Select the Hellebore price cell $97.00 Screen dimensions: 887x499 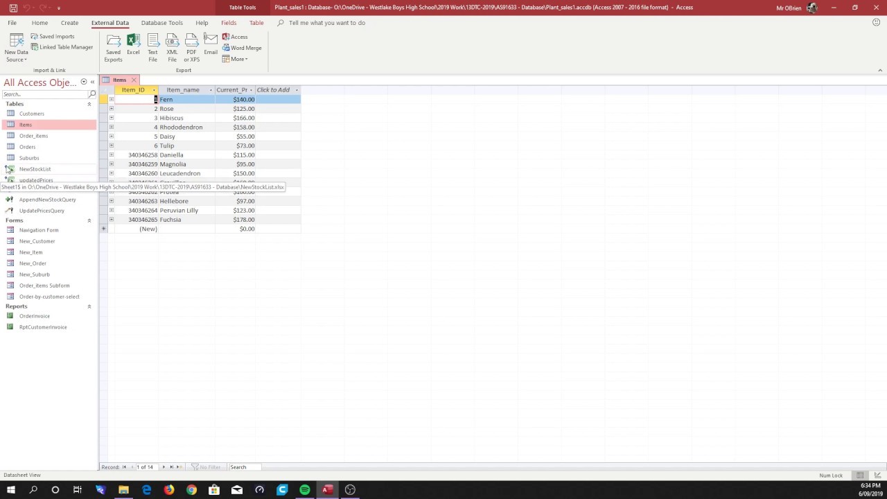point(235,201)
